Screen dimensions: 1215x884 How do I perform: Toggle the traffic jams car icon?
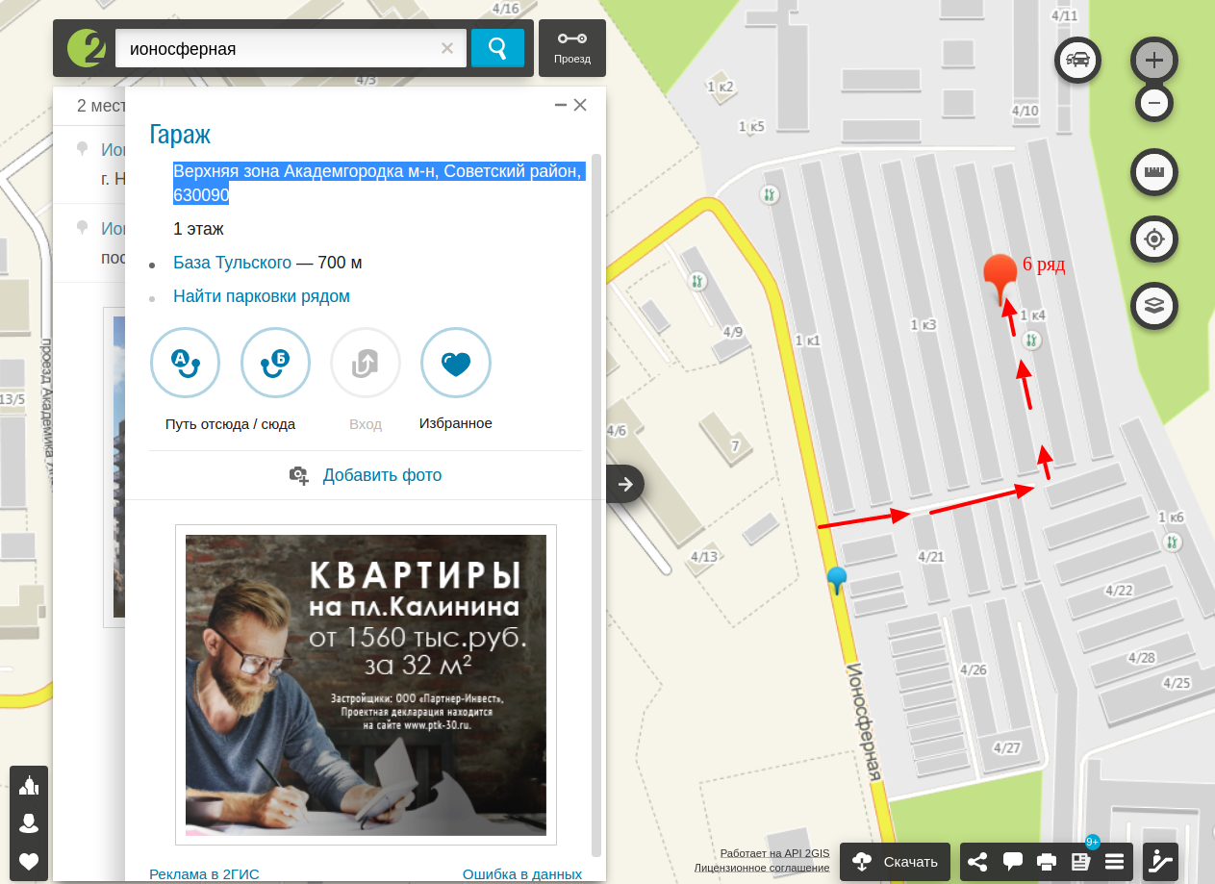tap(1078, 60)
